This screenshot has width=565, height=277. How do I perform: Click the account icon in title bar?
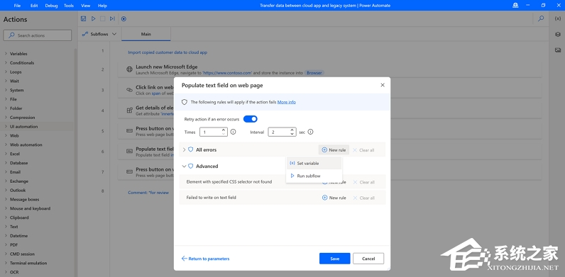pyautogui.click(x=515, y=6)
